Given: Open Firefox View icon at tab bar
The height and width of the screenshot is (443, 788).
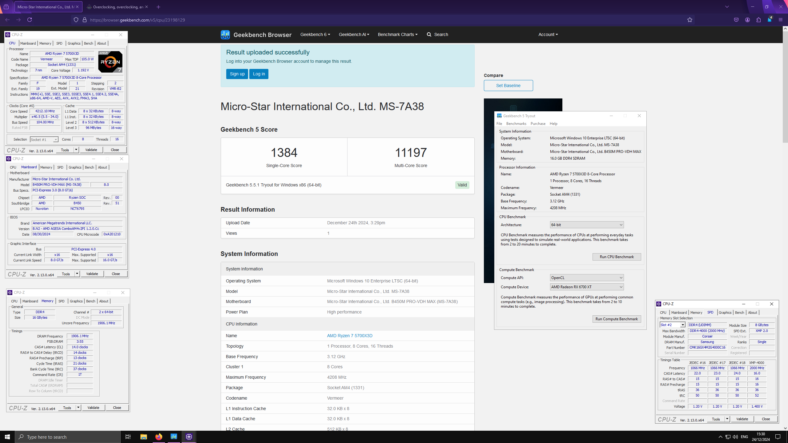Looking at the screenshot, I should 6,7.
